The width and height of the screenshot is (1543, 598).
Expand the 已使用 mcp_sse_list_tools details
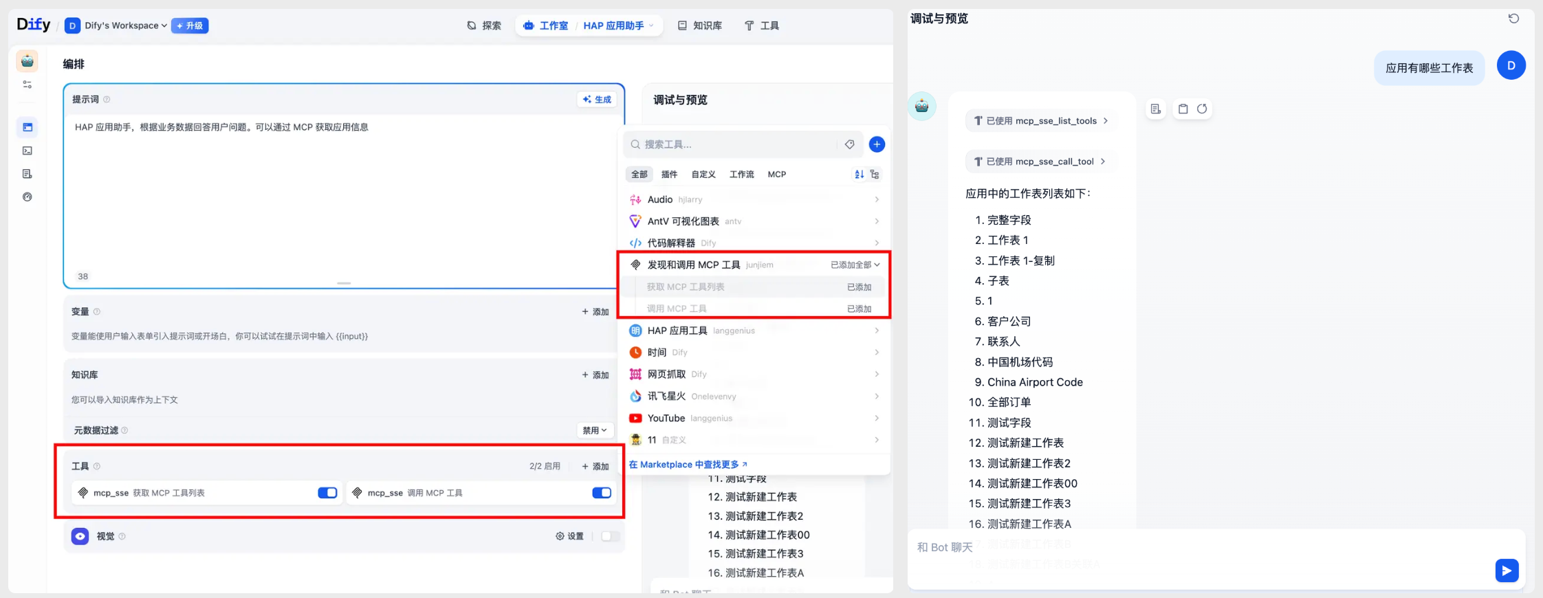[x=1040, y=121]
